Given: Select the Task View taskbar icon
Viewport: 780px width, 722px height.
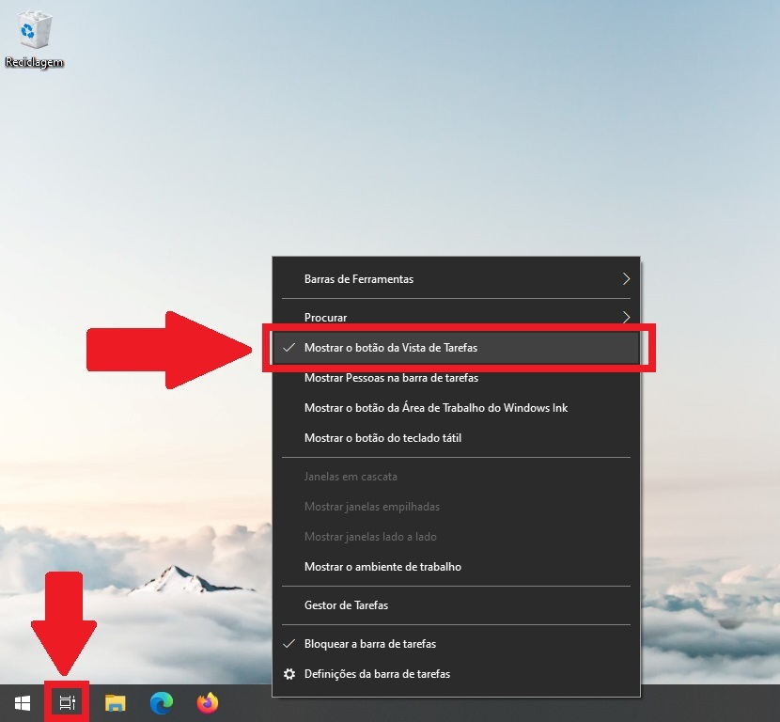Looking at the screenshot, I should [66, 702].
